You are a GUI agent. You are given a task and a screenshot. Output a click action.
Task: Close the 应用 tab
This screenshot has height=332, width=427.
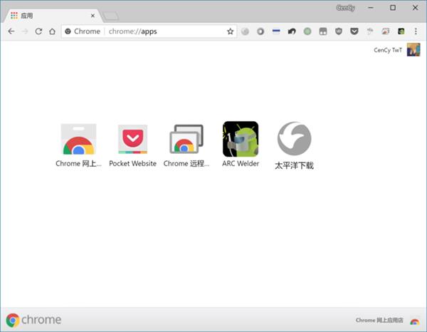click(93, 16)
